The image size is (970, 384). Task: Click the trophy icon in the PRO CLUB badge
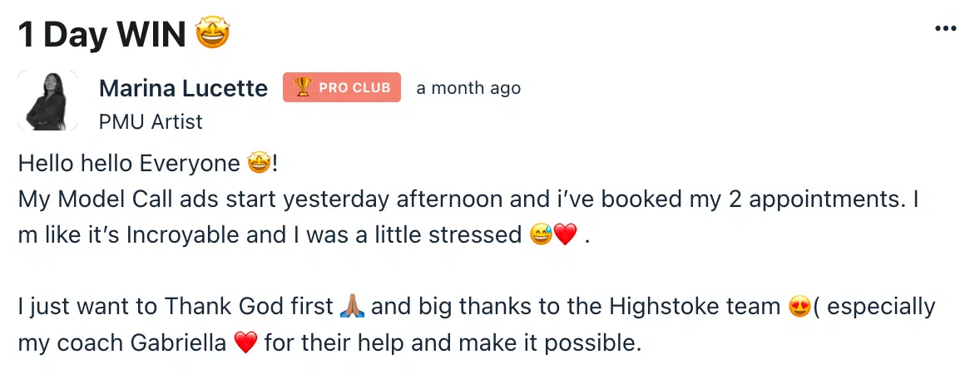[x=303, y=87]
